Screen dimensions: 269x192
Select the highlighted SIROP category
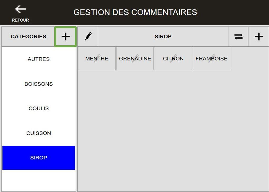coord(39,158)
